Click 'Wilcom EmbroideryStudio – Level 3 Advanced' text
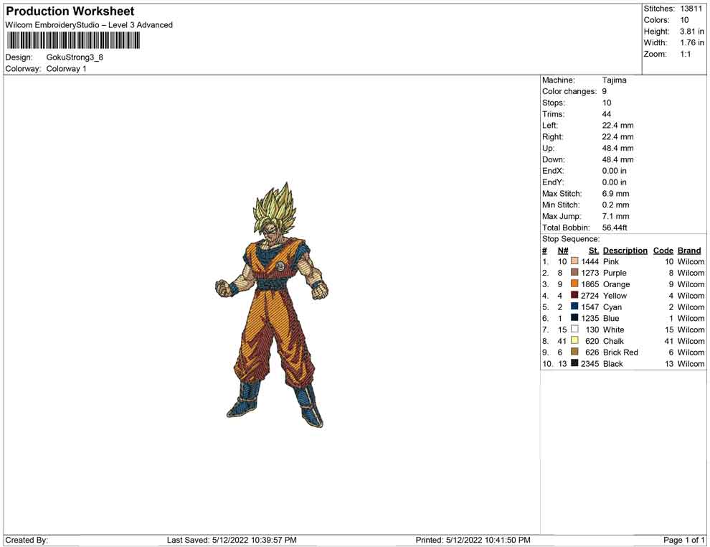Screen dimensions: 710x547 click(x=89, y=25)
